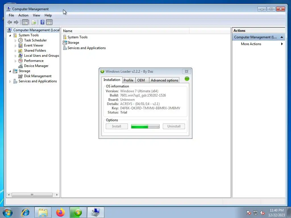Select Device Manager icon in tree
The width and height of the screenshot is (291, 218).
[20, 66]
